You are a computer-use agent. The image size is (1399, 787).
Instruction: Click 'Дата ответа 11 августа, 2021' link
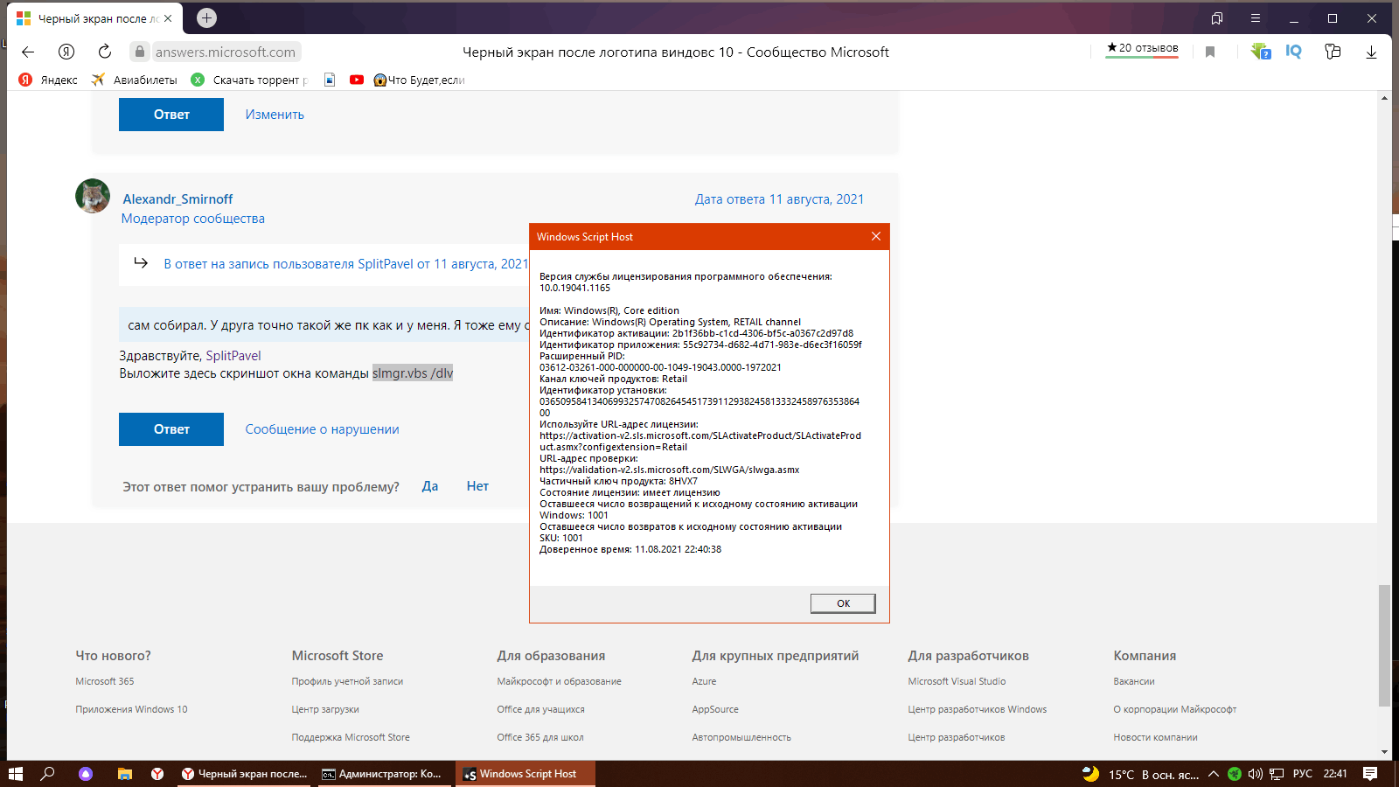coord(779,199)
